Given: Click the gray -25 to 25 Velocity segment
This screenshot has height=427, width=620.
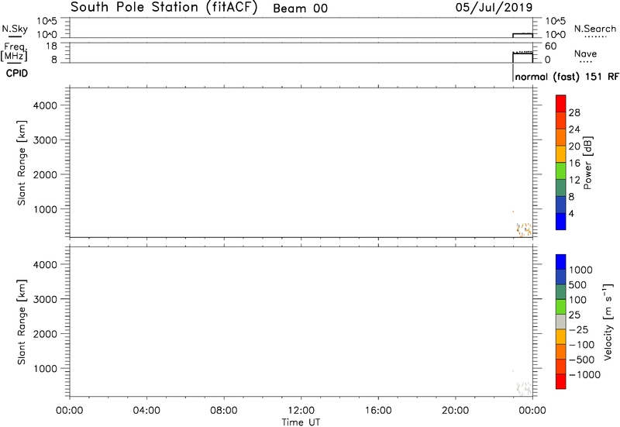Looking at the screenshot, I should 560,322.
